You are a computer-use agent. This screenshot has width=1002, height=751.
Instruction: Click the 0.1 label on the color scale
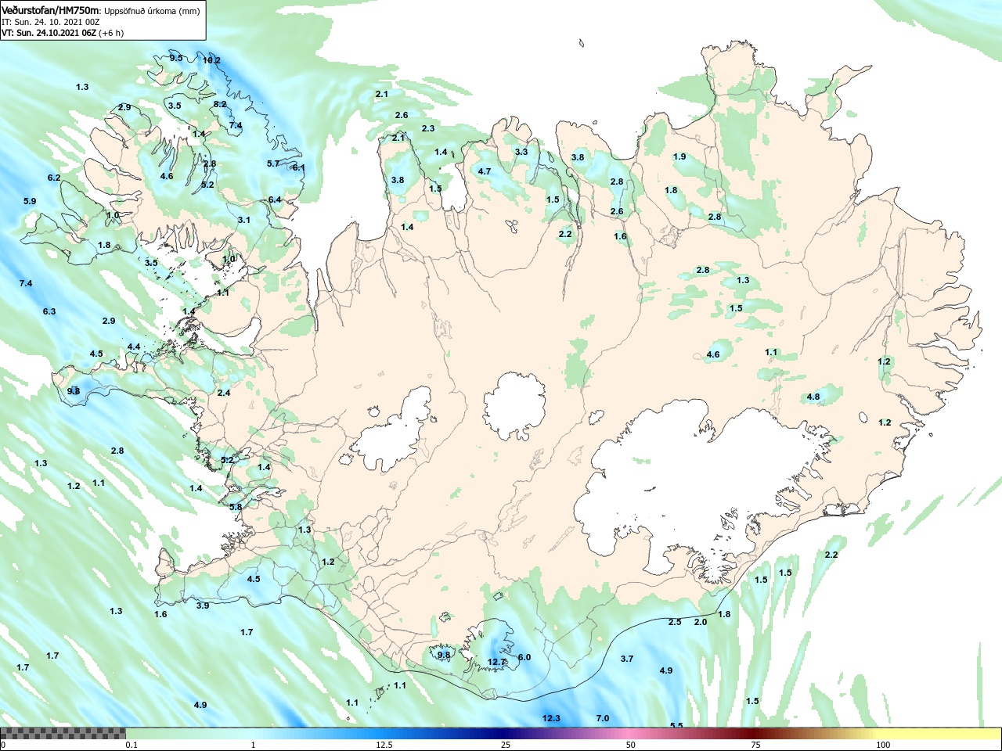132,745
